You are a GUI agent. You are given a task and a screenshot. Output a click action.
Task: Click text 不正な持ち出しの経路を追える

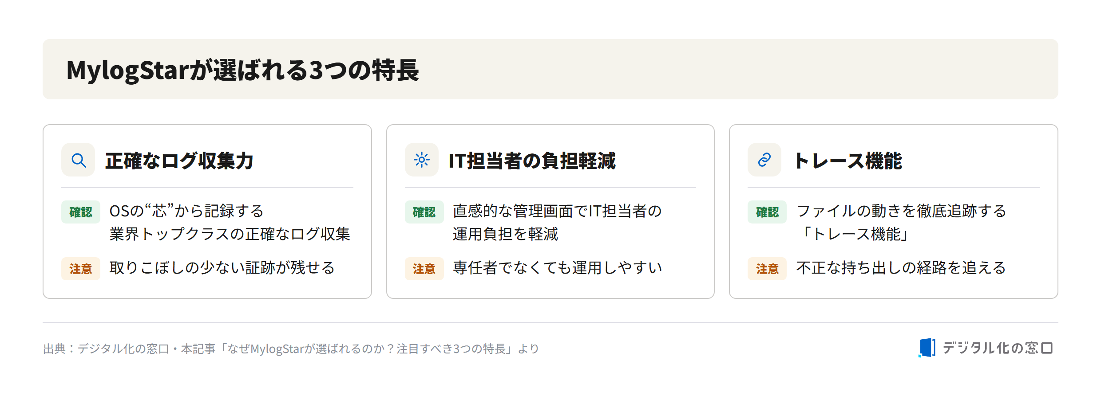point(901,268)
